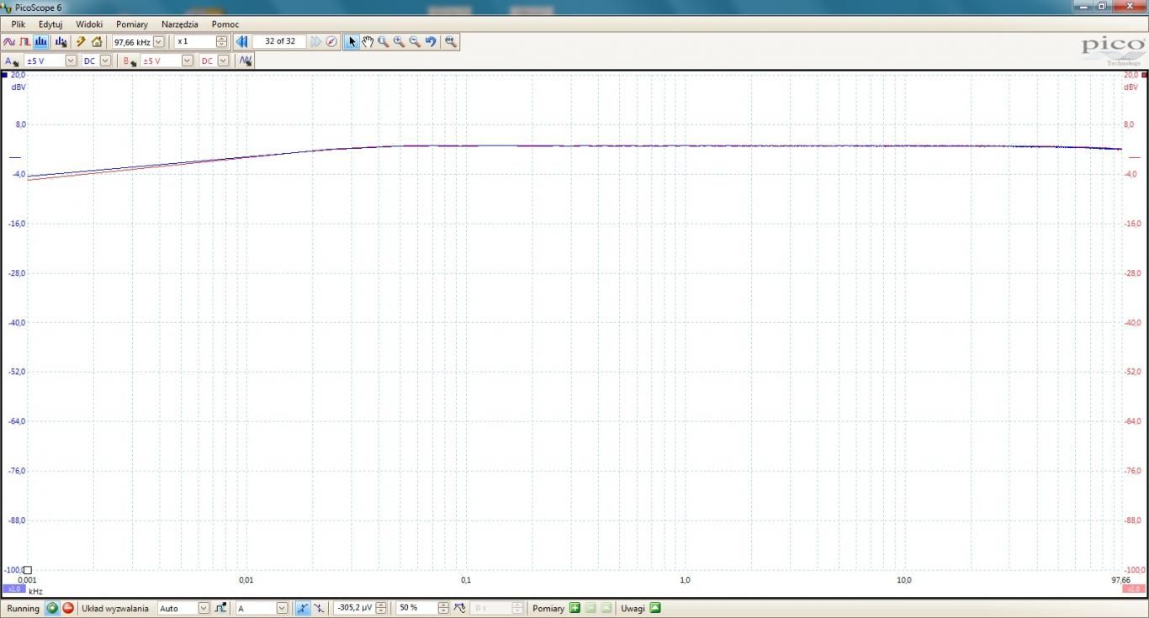The height and width of the screenshot is (618, 1149).
Task: Open Channel B DC coupling dropdown
Action: click(x=223, y=61)
